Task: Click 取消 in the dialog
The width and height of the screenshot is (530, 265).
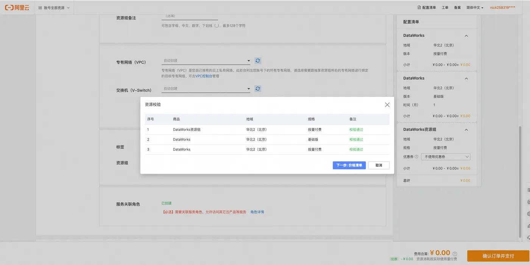Action: click(x=379, y=165)
